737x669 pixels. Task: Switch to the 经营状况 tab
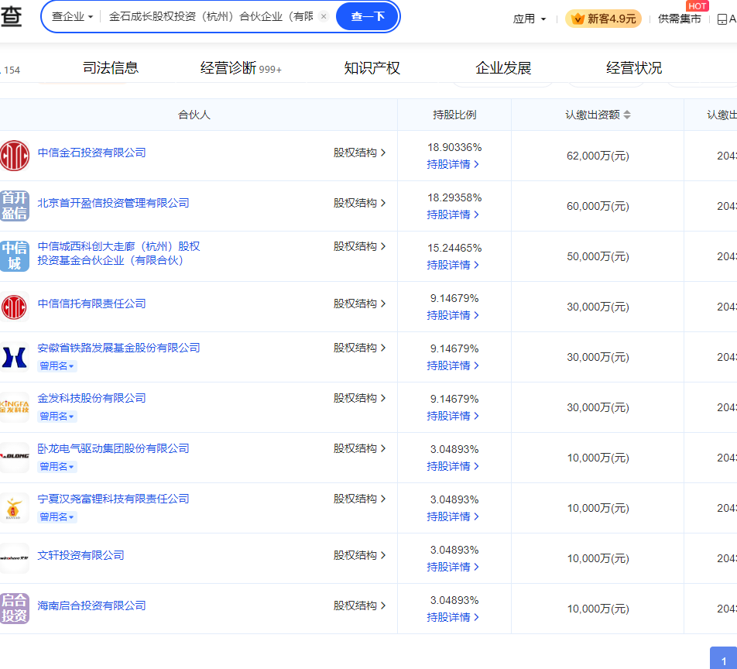[x=634, y=67]
